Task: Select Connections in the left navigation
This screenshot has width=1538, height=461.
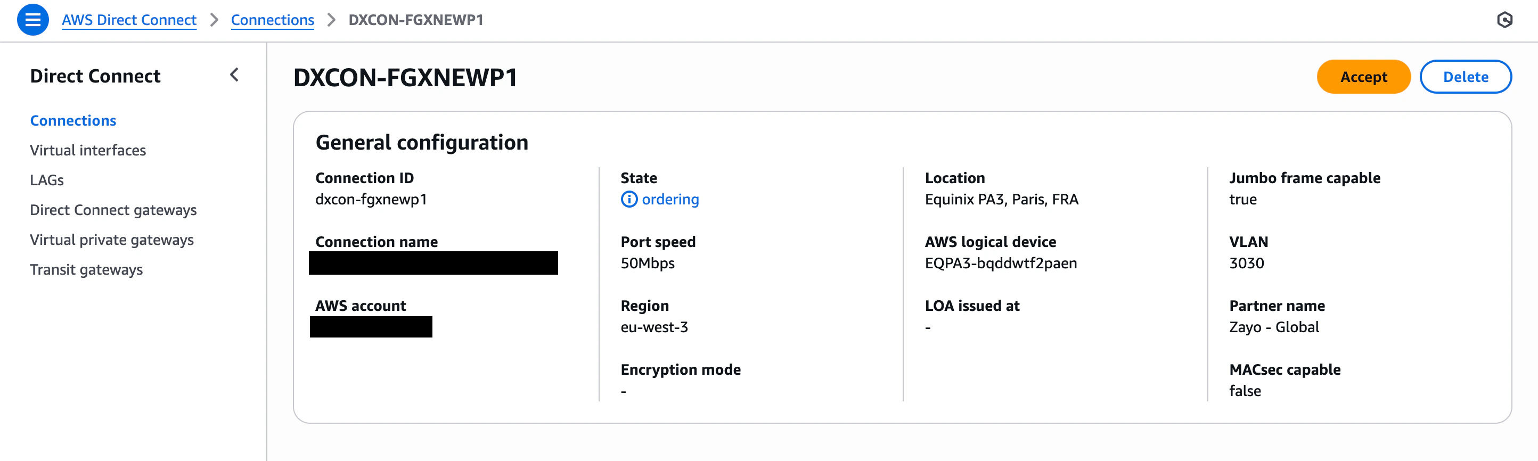Action: click(x=73, y=121)
